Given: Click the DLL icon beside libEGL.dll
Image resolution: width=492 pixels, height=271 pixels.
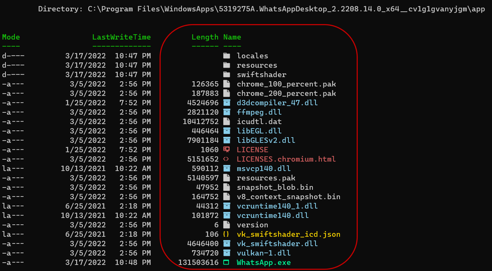Looking at the screenshot, I should point(227,131).
